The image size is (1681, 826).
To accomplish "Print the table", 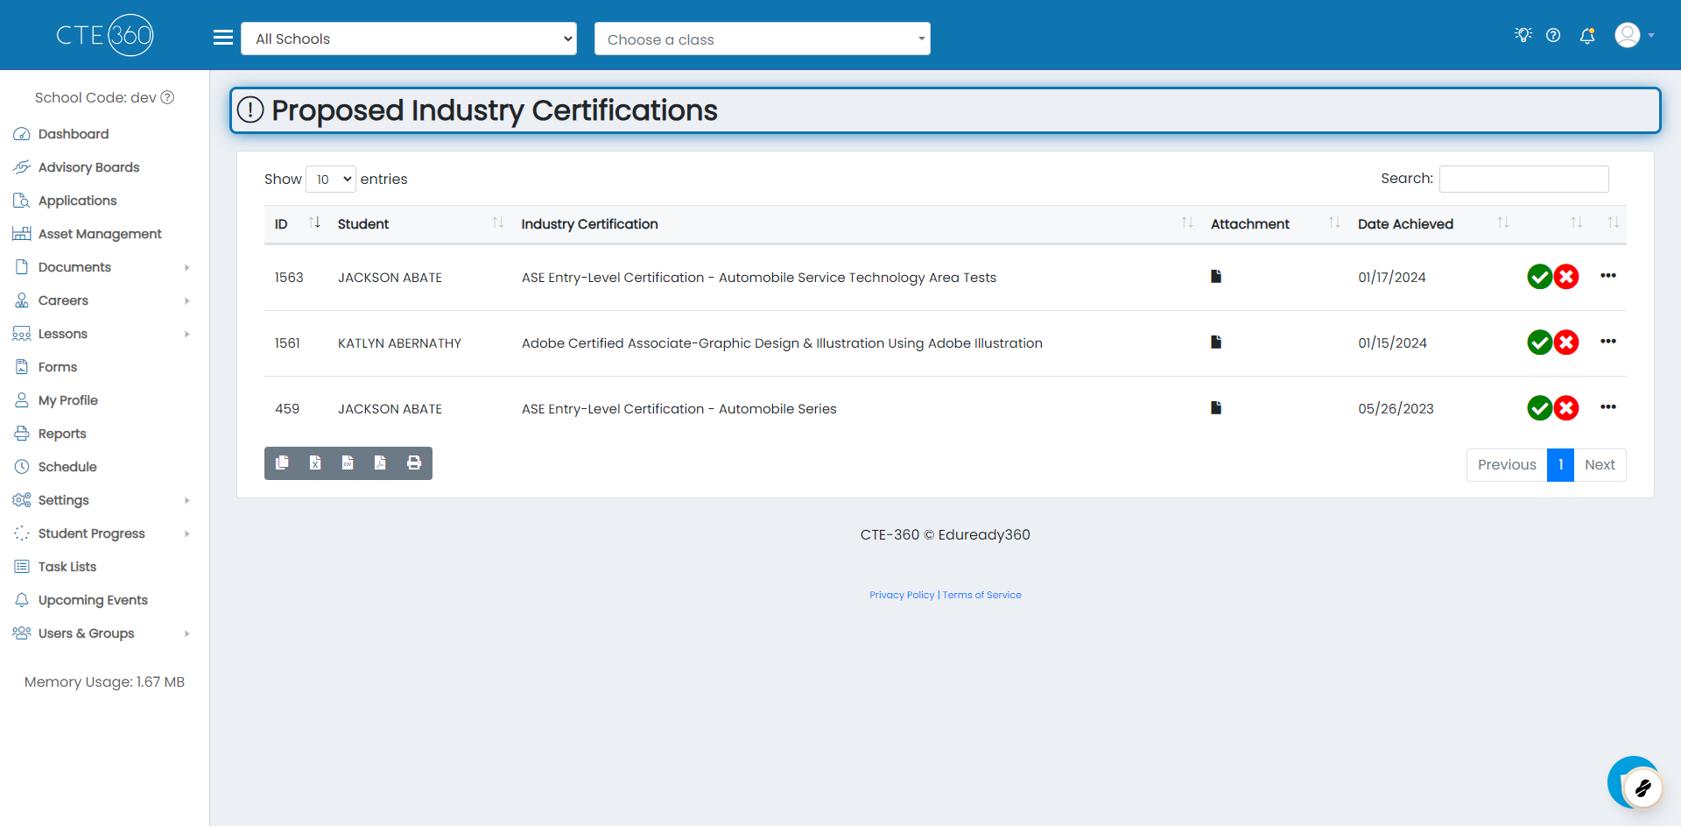I will pos(414,462).
